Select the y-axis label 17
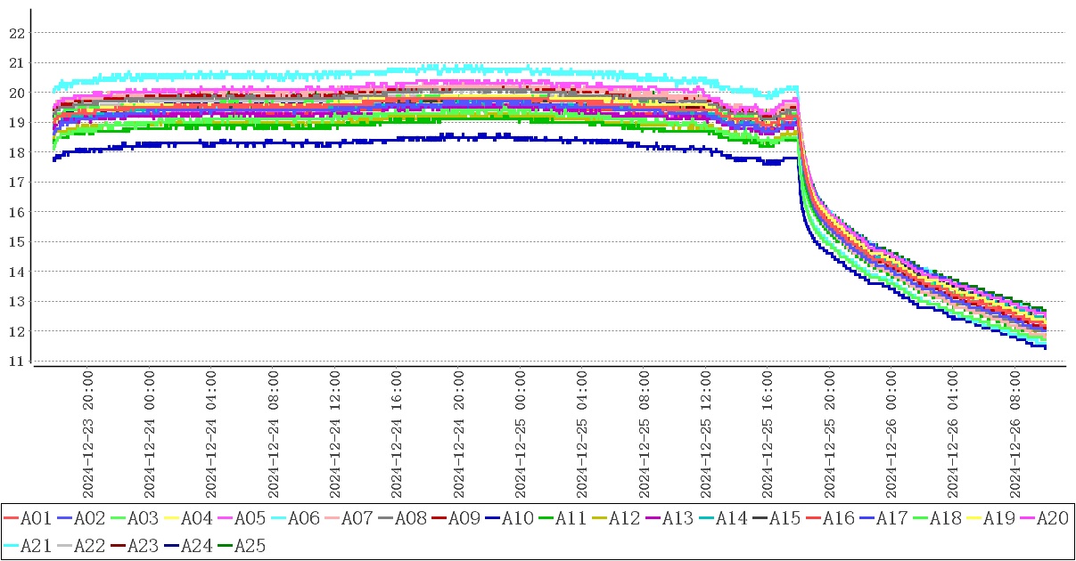1076x561 pixels. tap(16, 182)
